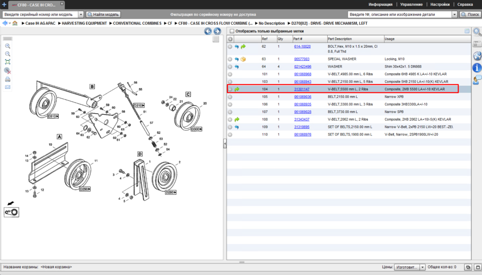
Task: Sort table by Part Description header
Action: tap(355, 39)
